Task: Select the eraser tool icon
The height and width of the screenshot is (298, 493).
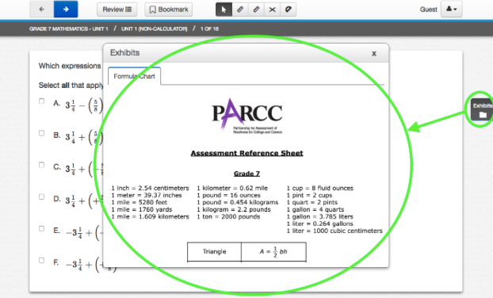Action: click(x=289, y=10)
